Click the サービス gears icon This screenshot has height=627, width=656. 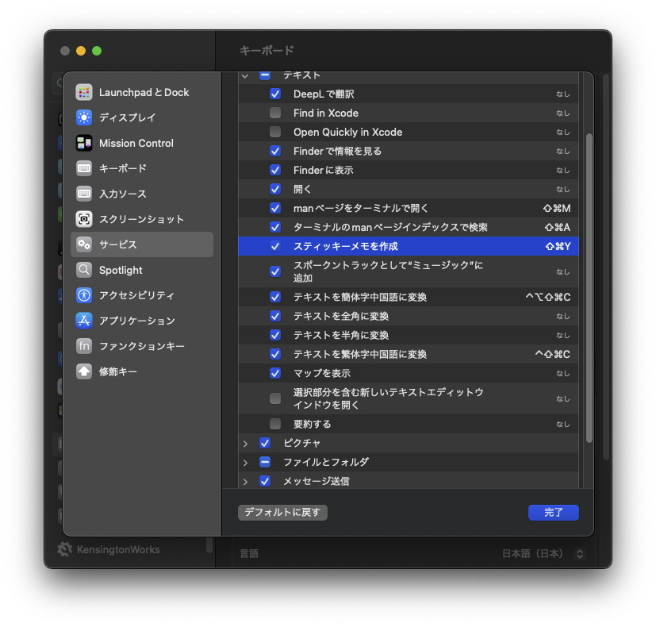click(x=84, y=244)
